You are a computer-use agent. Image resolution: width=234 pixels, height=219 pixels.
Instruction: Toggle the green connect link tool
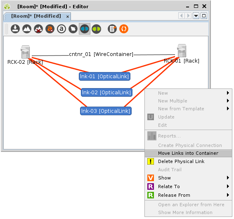click(96, 29)
